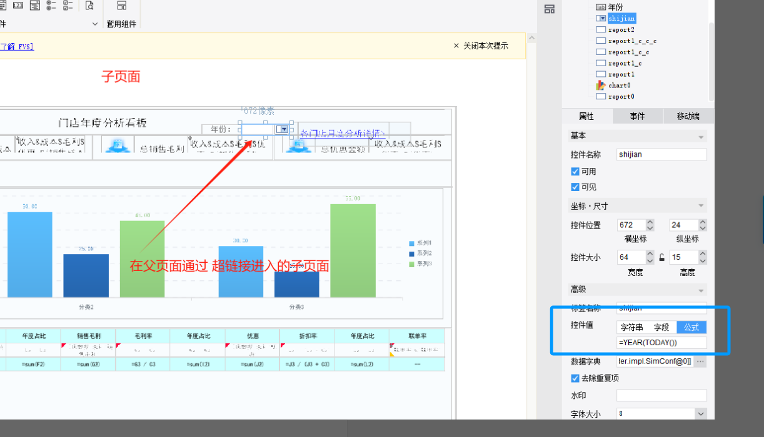
Task: Select report0 in the component tree
Action: (x=621, y=96)
